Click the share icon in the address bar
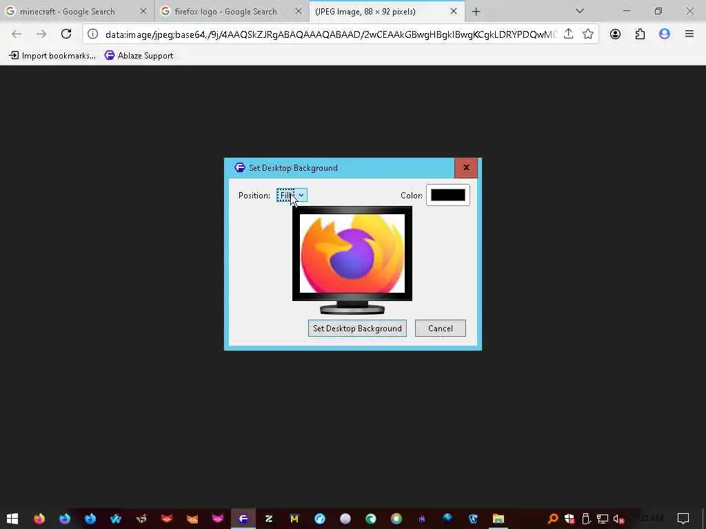The width and height of the screenshot is (706, 529). click(x=568, y=34)
